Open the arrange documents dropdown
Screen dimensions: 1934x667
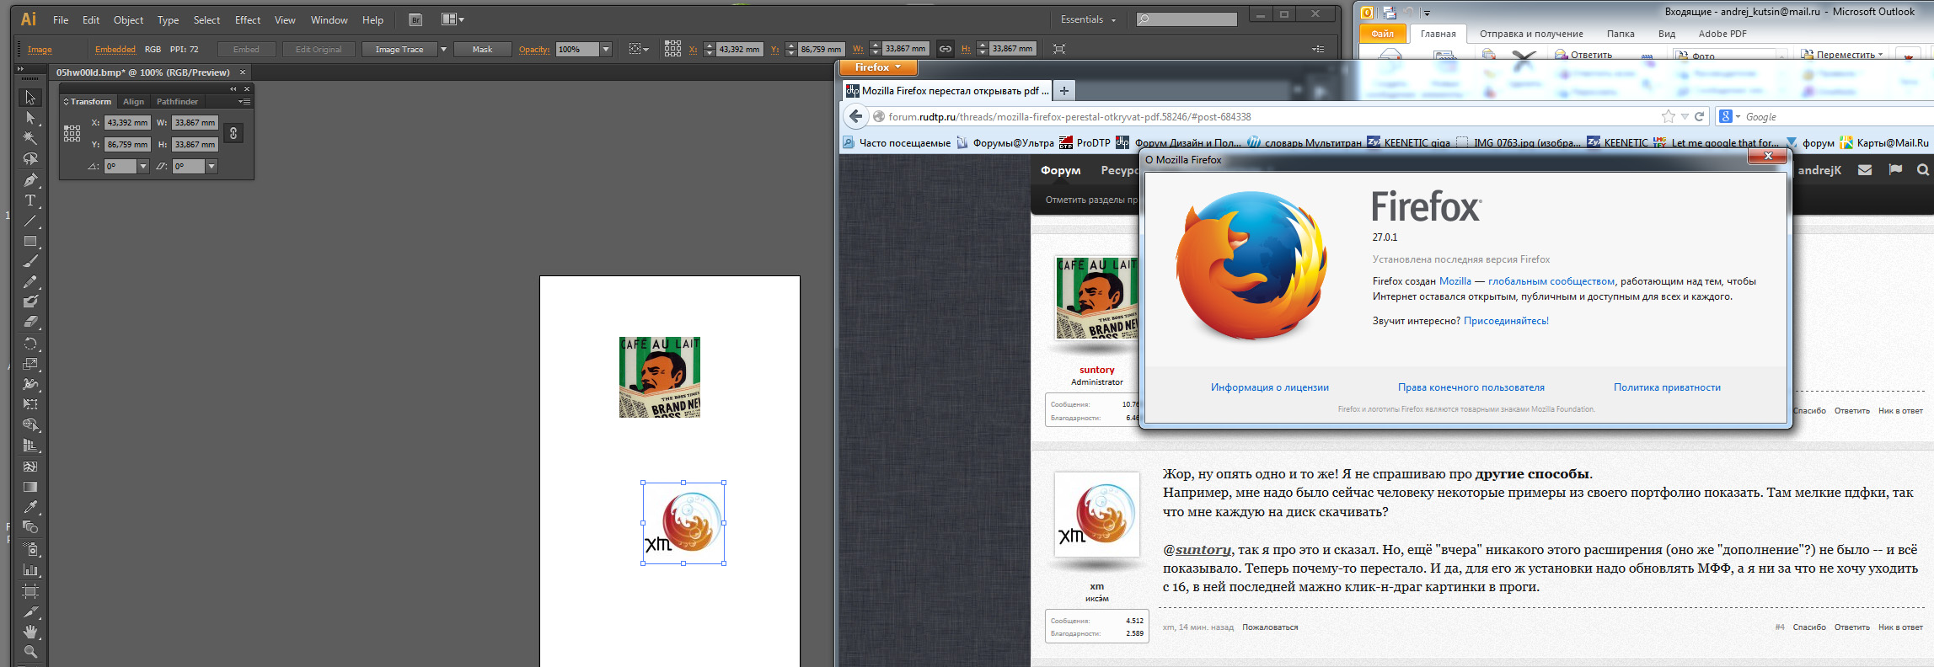coord(453,19)
